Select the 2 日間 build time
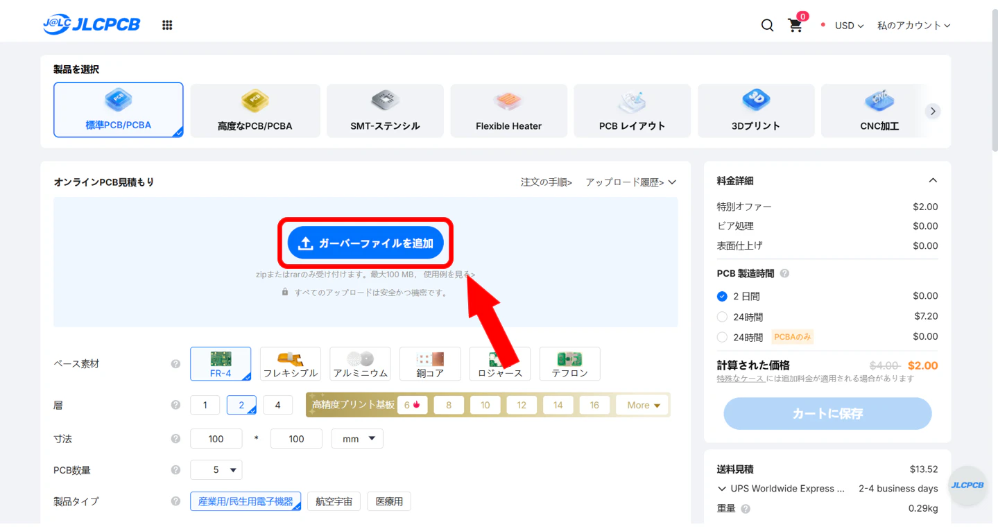 [x=722, y=296]
